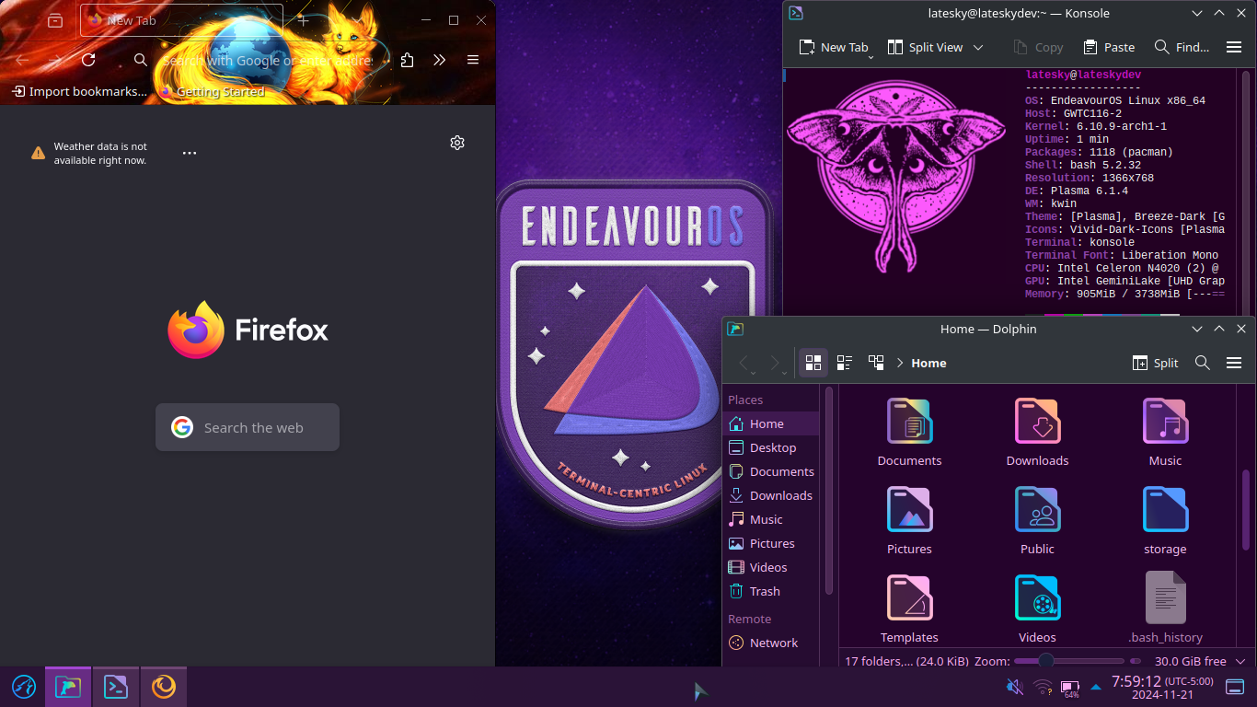Viewport: 1257px width, 707px height.
Task: Select Documents folder icon in Dolphin file view
Action: (x=909, y=422)
